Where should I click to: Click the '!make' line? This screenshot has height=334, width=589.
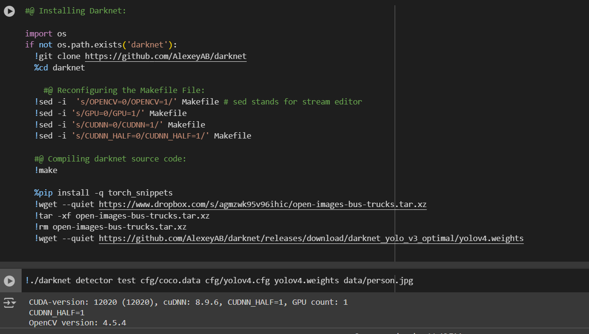point(46,170)
